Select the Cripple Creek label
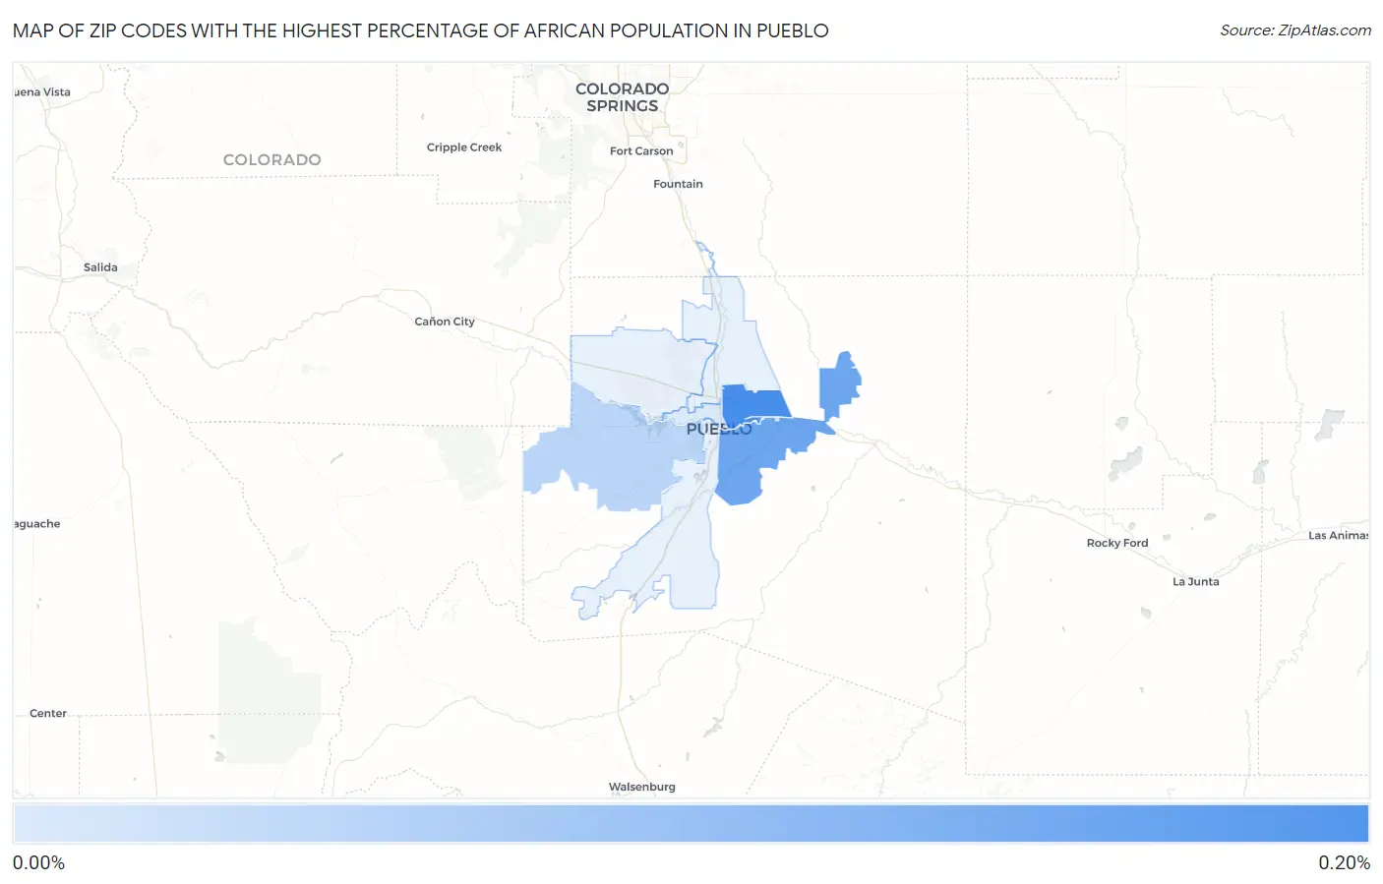The width and height of the screenshot is (1383, 884). pyautogui.click(x=464, y=147)
